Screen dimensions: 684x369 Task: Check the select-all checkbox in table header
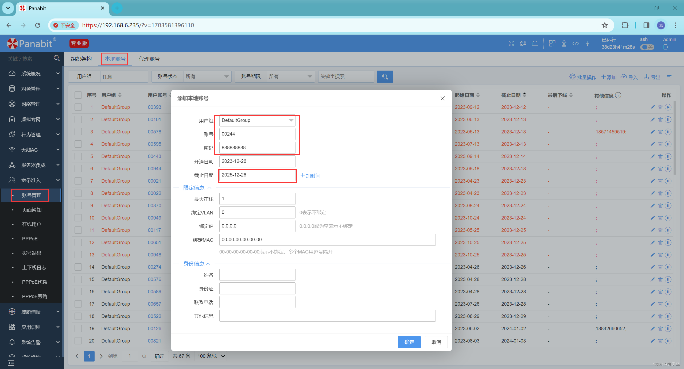[x=78, y=95]
